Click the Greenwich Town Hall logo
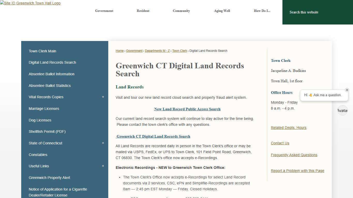This screenshot has width=353, height=198. [30, 3]
